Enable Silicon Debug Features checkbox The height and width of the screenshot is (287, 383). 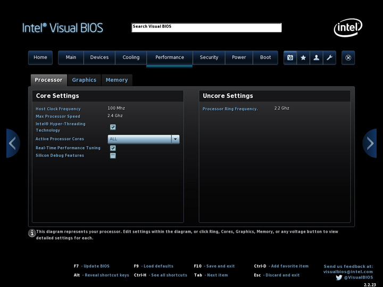113,155
